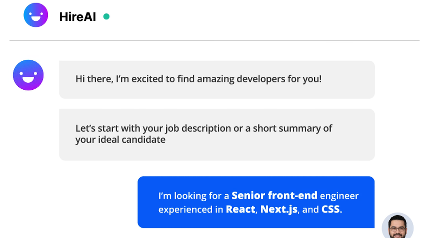Viewport: 434px width, 238px height.
Task: Click the HireAI title text
Action: click(78, 17)
